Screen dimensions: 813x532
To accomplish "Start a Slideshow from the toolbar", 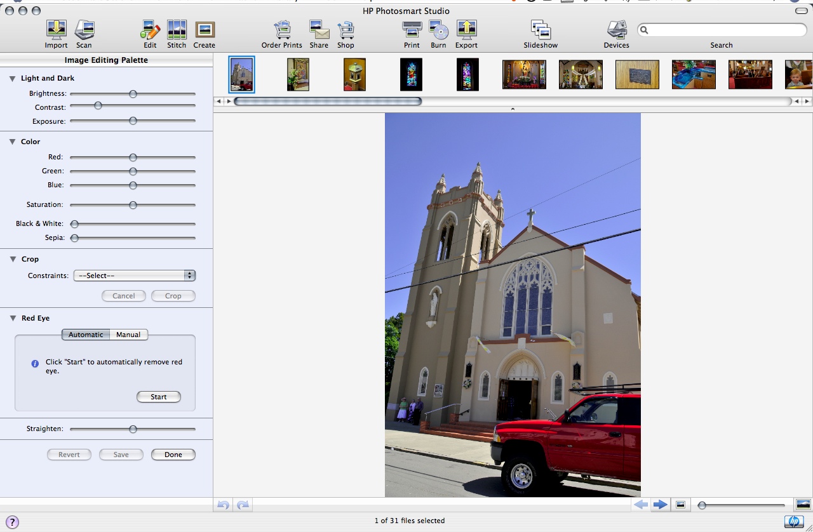I will (x=541, y=30).
